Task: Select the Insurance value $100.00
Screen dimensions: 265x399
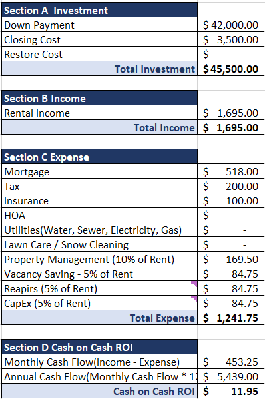Action: coord(230,200)
